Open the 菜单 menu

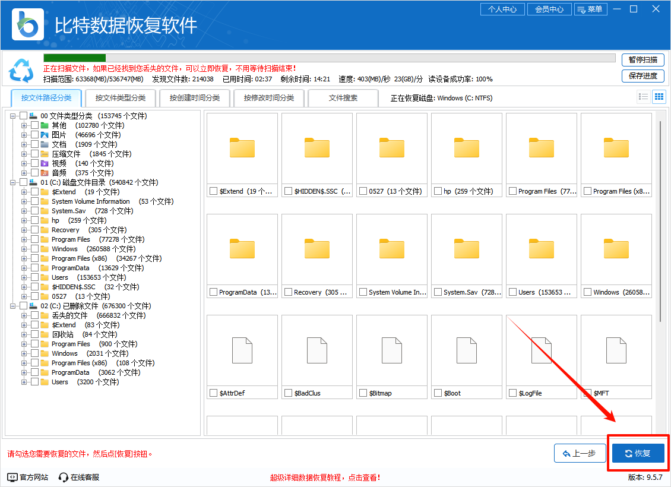click(x=591, y=9)
